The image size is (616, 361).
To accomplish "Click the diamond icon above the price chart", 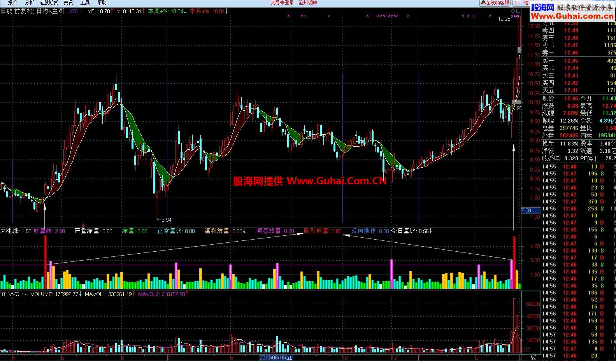I will [513, 11].
